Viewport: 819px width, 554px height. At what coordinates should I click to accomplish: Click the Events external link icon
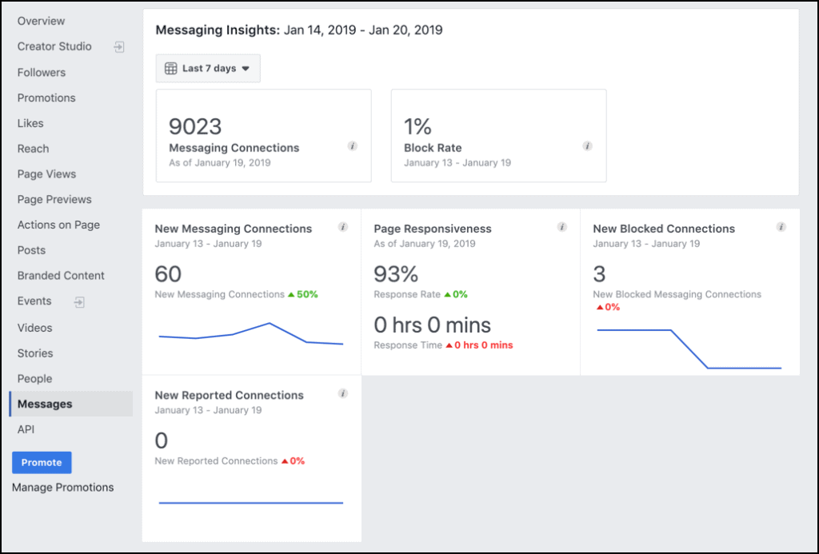[x=79, y=302]
